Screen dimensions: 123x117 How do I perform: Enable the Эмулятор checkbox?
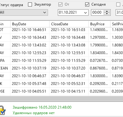click(30, 5)
